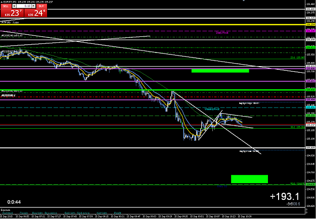Viewport: 316px width, 219px height.
Task: Sort exposure by Buy lots column
Action: pyautogui.click(x=38, y=213)
